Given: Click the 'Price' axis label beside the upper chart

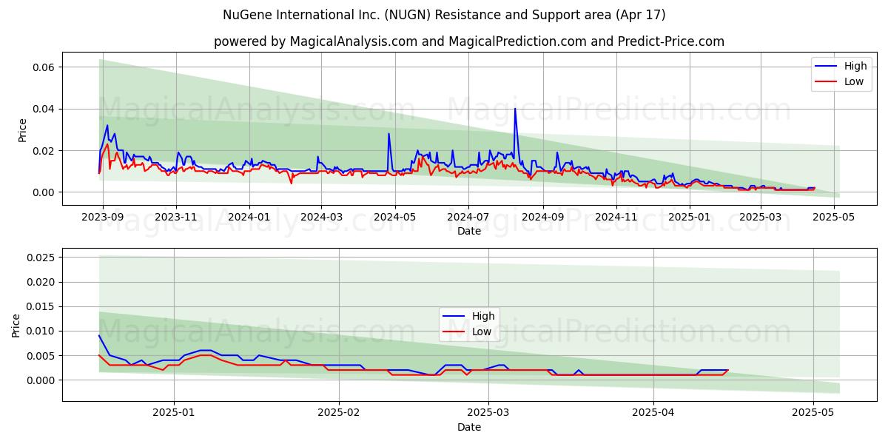Looking at the screenshot, I should click(22, 130).
